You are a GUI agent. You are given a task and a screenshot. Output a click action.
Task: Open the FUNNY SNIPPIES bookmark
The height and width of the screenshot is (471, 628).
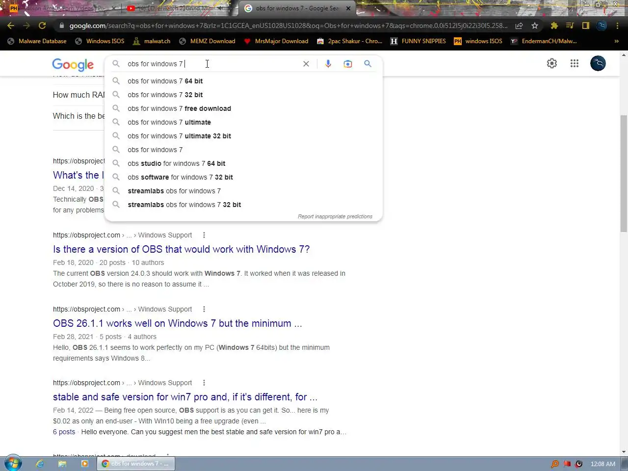click(x=418, y=41)
